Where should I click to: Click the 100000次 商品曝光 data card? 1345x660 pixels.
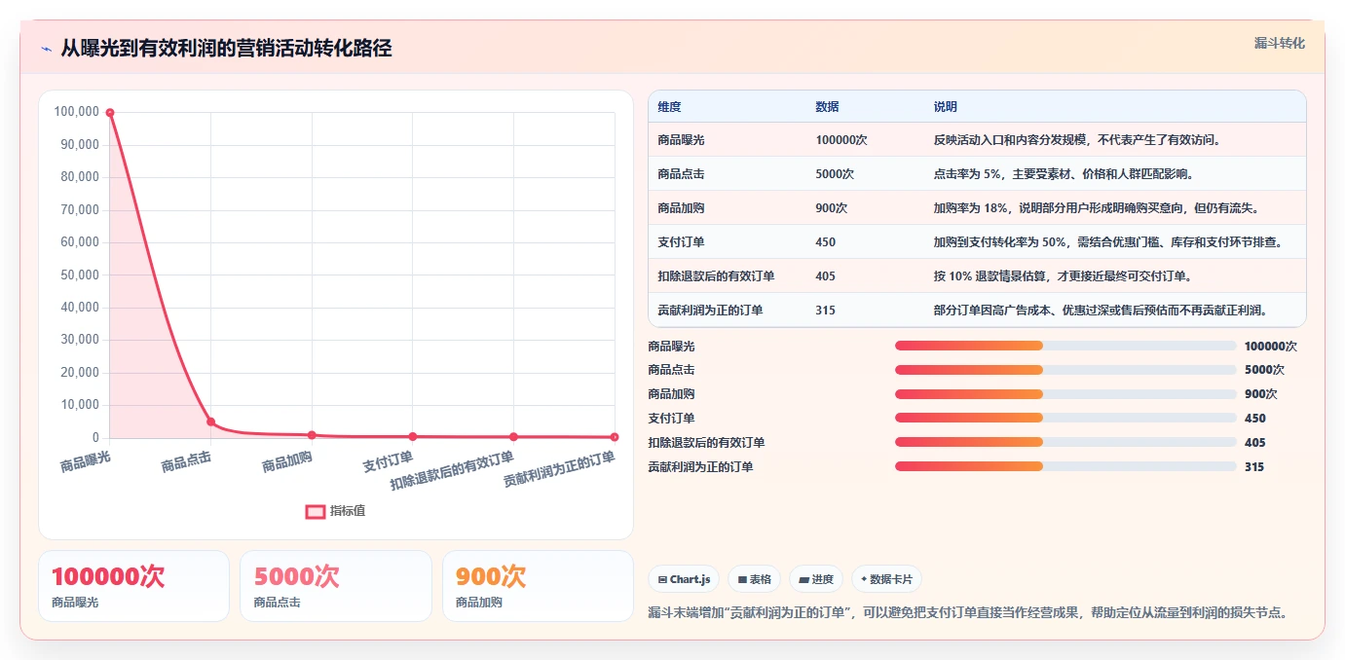click(x=134, y=586)
